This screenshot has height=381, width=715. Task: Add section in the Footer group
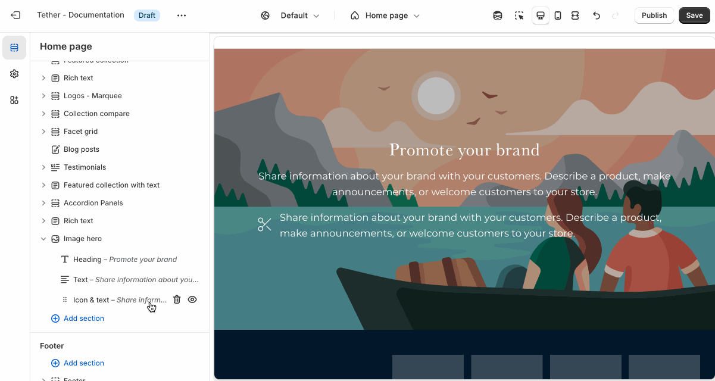tap(77, 363)
